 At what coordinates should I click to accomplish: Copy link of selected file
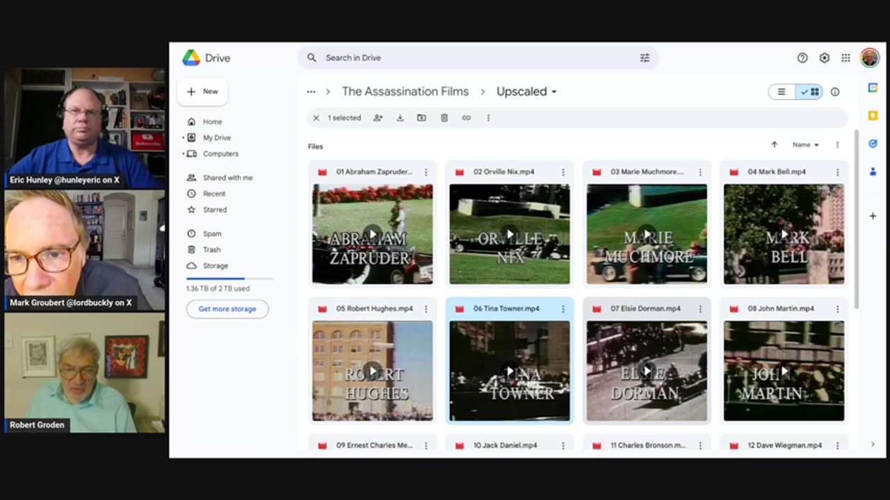pos(466,118)
